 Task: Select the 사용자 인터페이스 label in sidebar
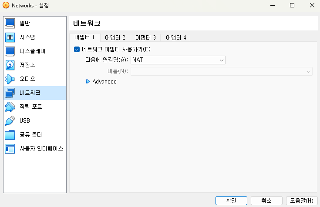coord(41,148)
